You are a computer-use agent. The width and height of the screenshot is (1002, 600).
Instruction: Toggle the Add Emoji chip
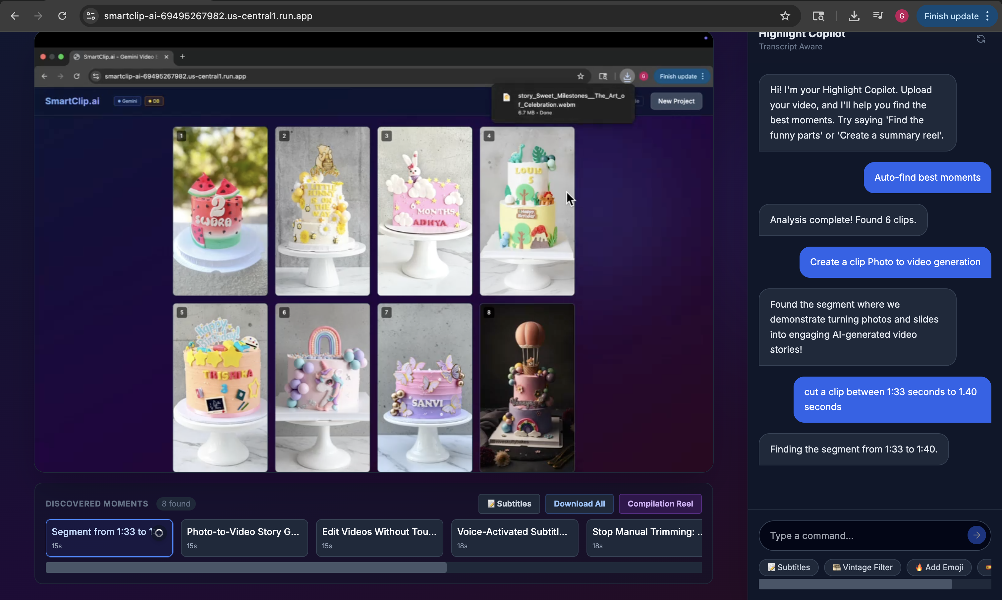939,567
